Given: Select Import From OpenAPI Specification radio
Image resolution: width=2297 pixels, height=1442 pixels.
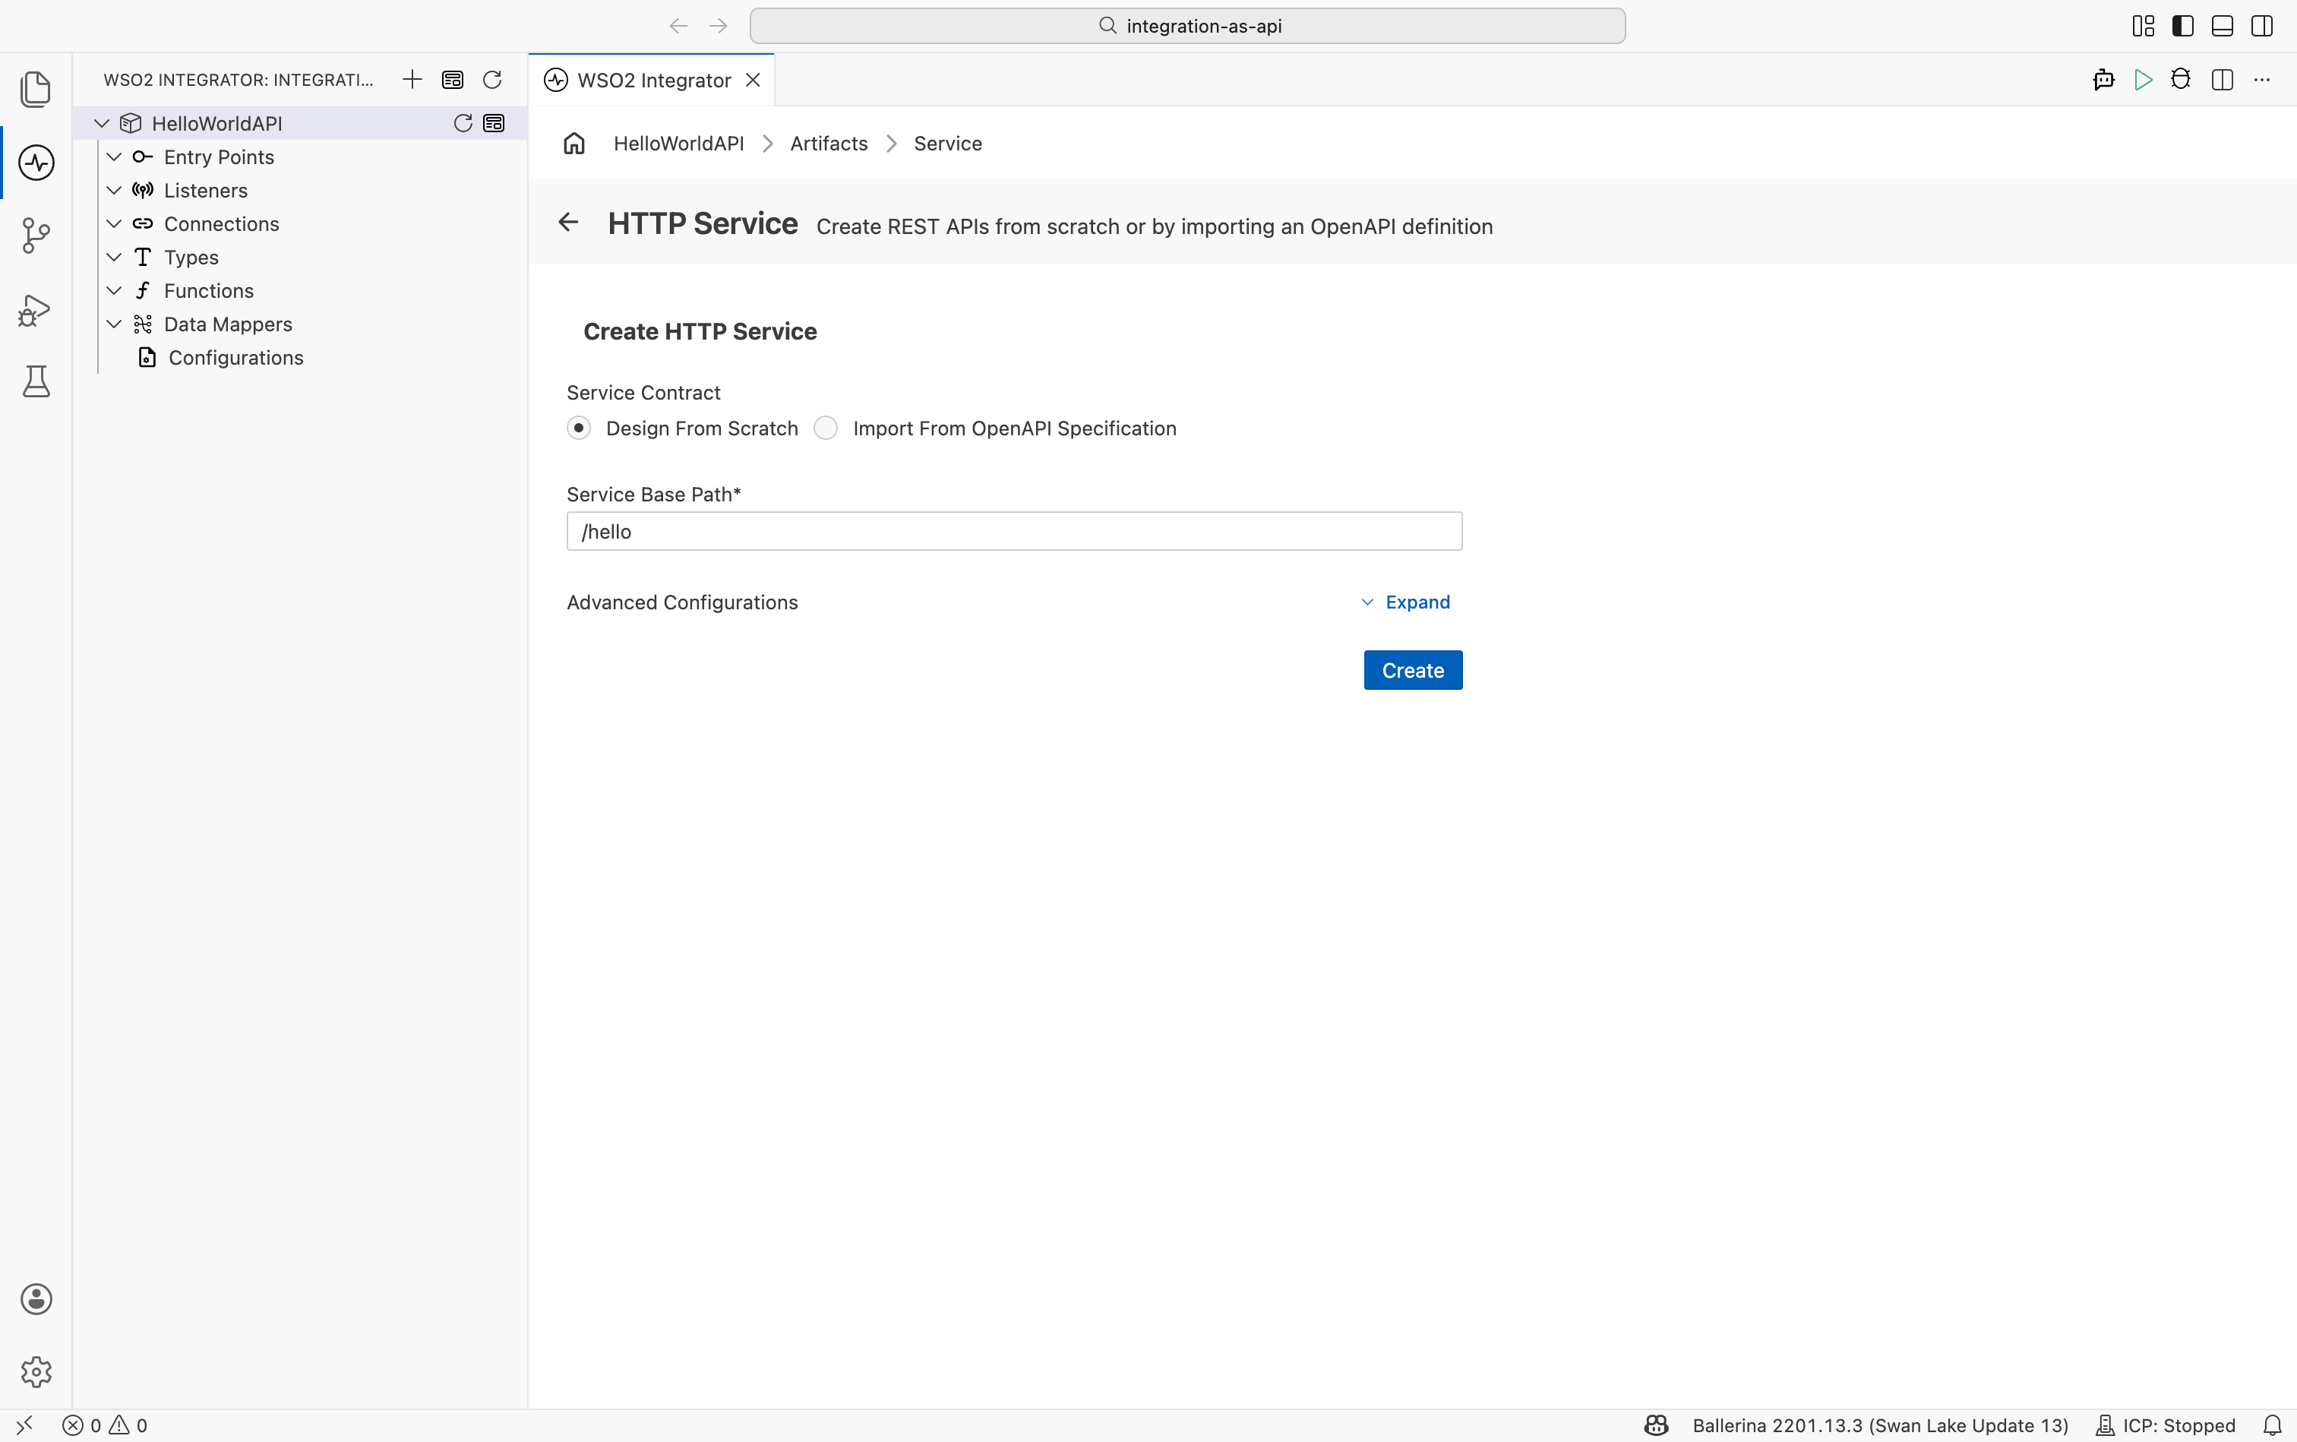Looking at the screenshot, I should pyautogui.click(x=826, y=428).
